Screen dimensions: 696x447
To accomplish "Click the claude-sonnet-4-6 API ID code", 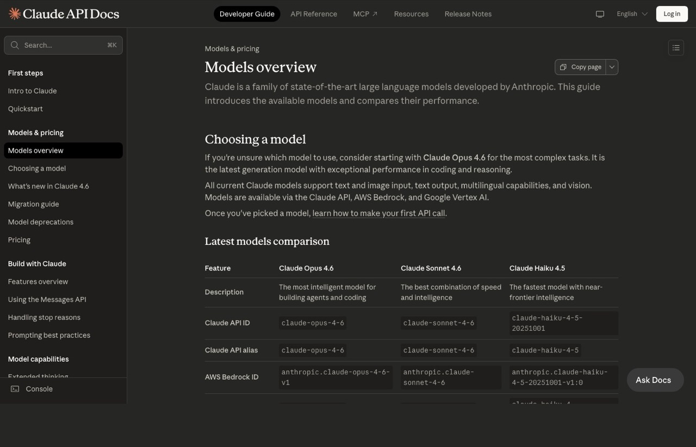I will tap(439, 323).
